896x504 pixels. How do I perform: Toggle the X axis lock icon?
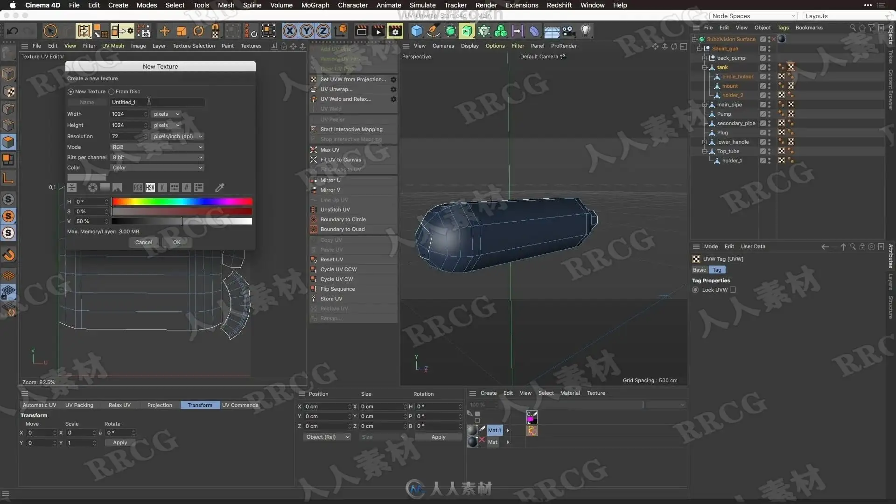pyautogui.click(x=290, y=31)
